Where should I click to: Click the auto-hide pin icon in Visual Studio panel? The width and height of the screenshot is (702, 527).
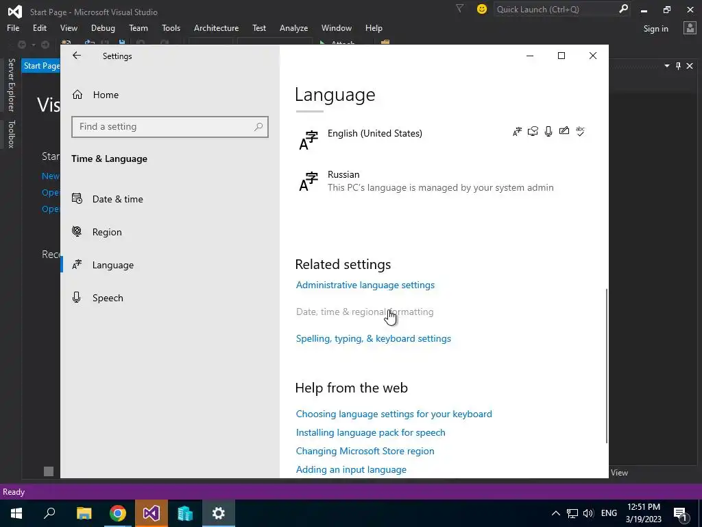[x=678, y=66]
